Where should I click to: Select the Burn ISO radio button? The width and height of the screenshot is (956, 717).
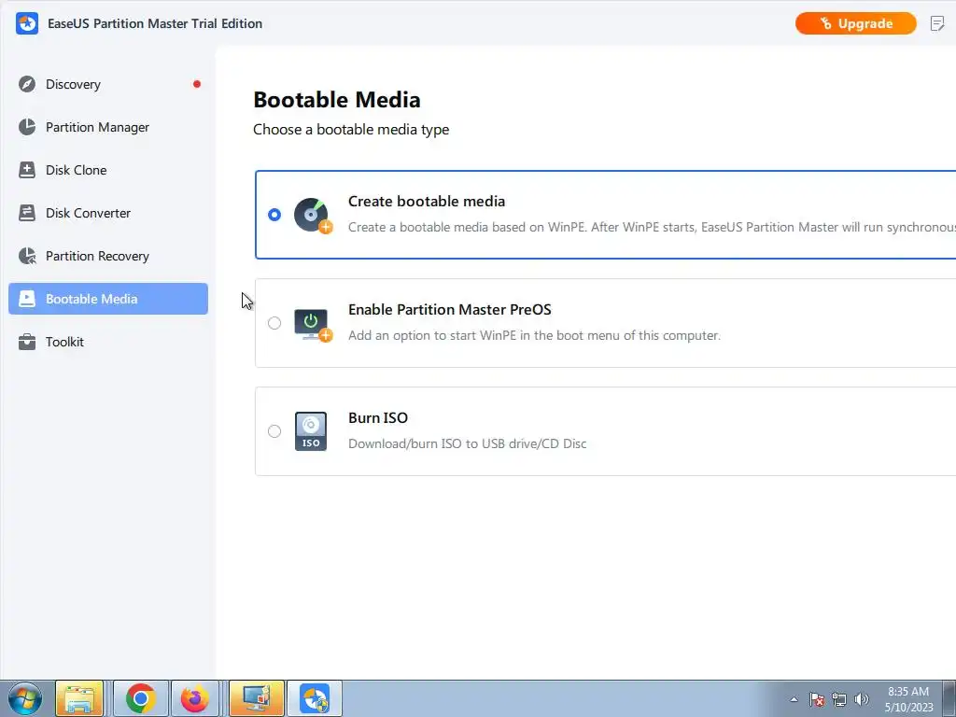pos(274,431)
